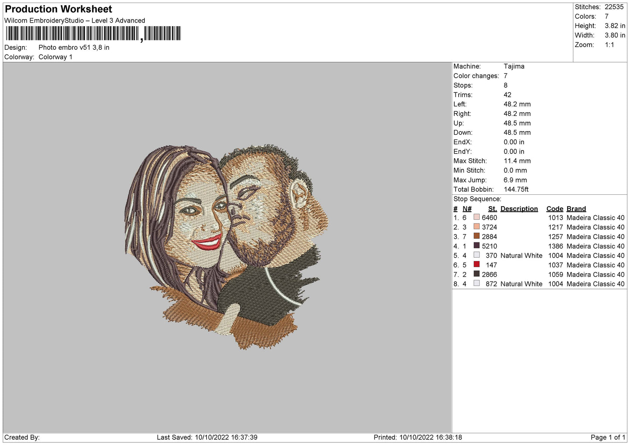Viewport: 630px width, 445px height.
Task: Select the Right extent value 48.2 mm
Action: click(x=517, y=114)
